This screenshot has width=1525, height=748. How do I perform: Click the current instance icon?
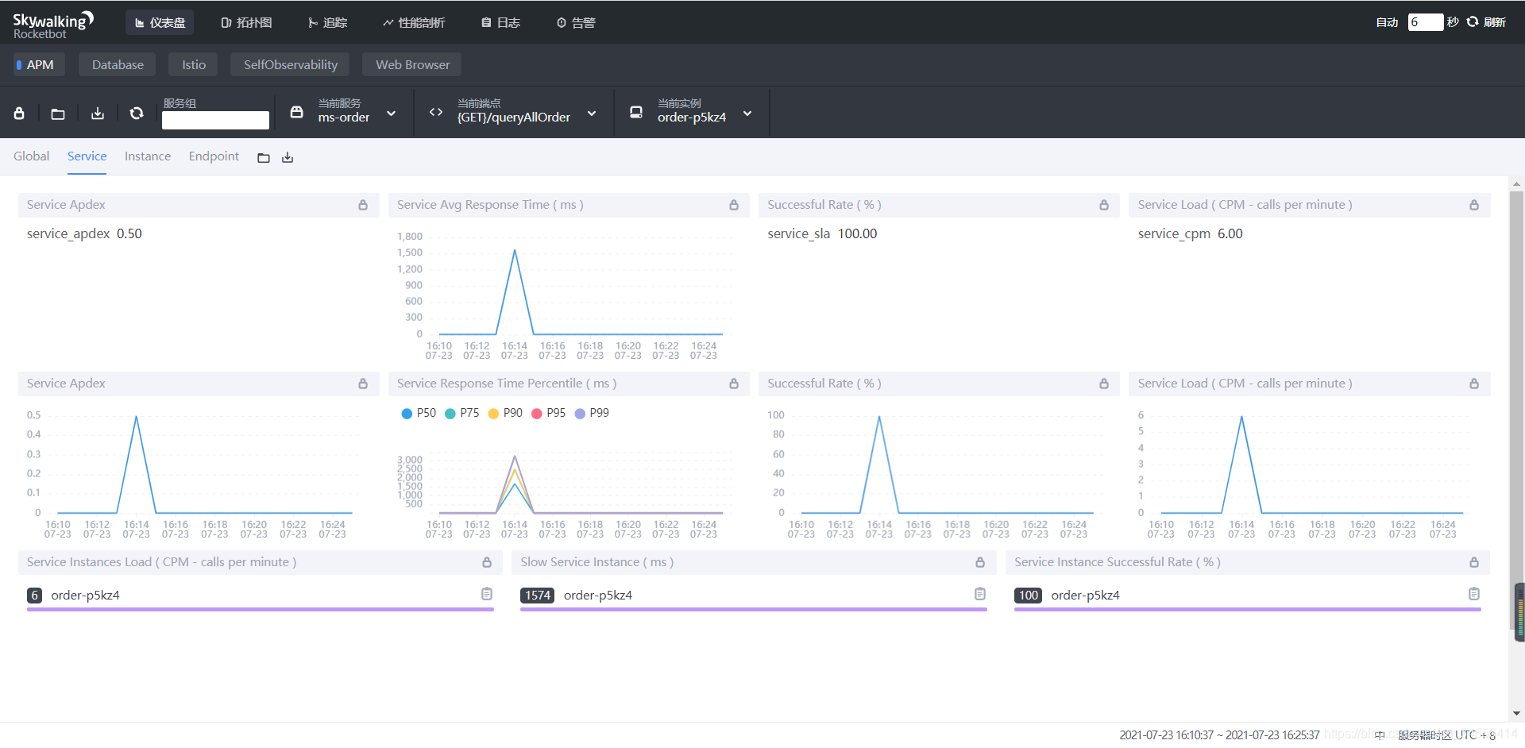636,112
